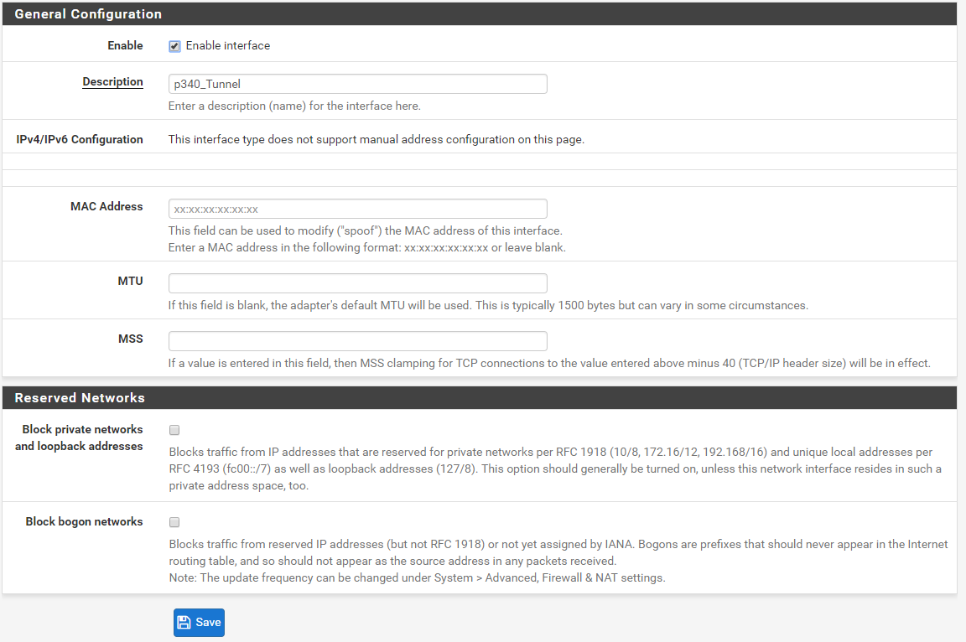
Task: Click the bold MAC Address label
Action: [x=106, y=206]
